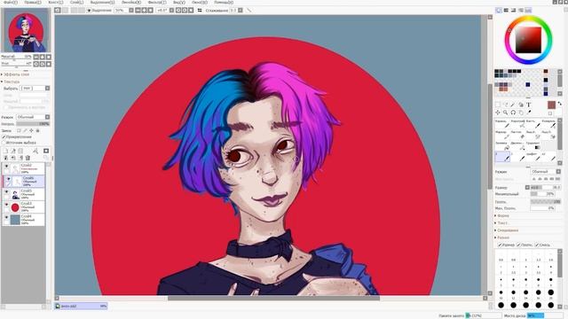The width and height of the screenshot is (568, 319).
Task: Rotate view counterclockwise in toolbar
Action: pos(177,10)
